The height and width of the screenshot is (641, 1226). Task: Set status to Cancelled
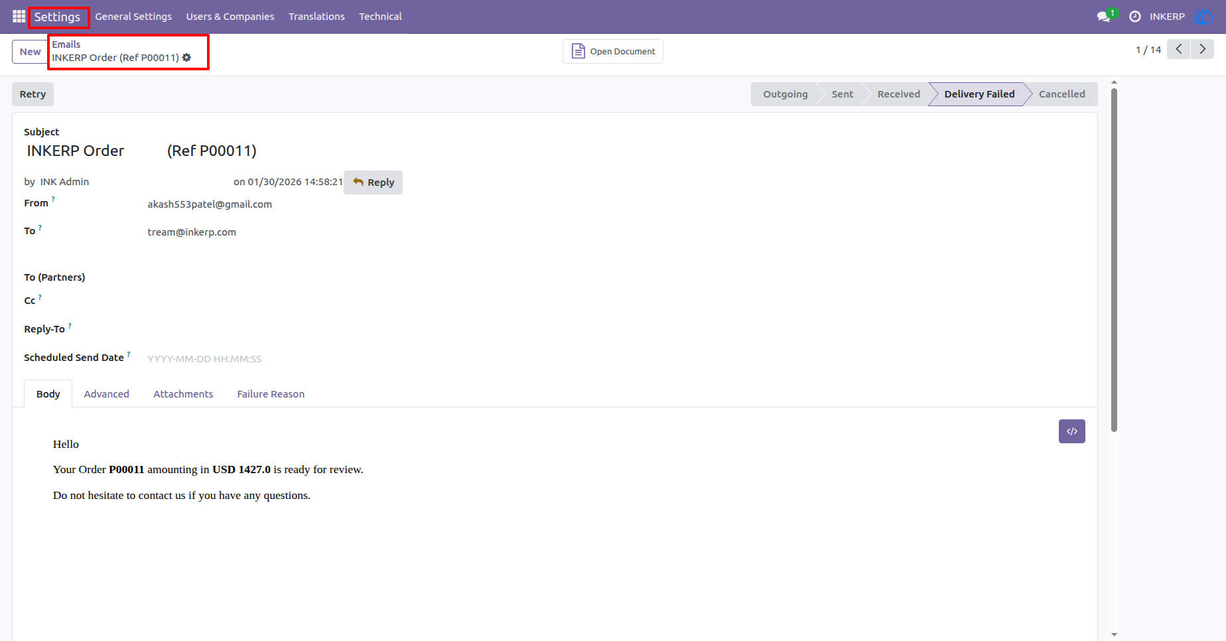coord(1062,94)
